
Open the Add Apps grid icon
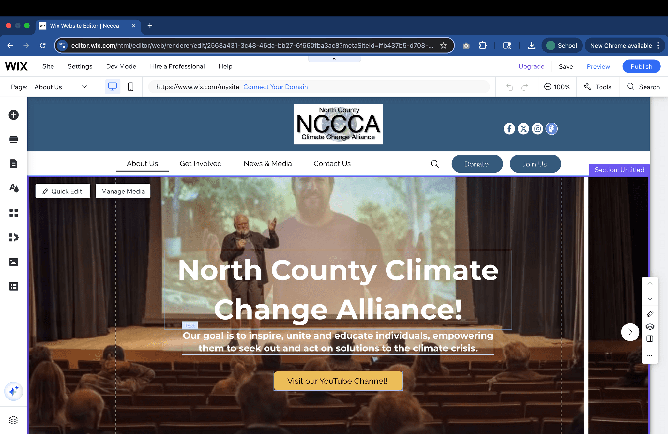(x=13, y=213)
